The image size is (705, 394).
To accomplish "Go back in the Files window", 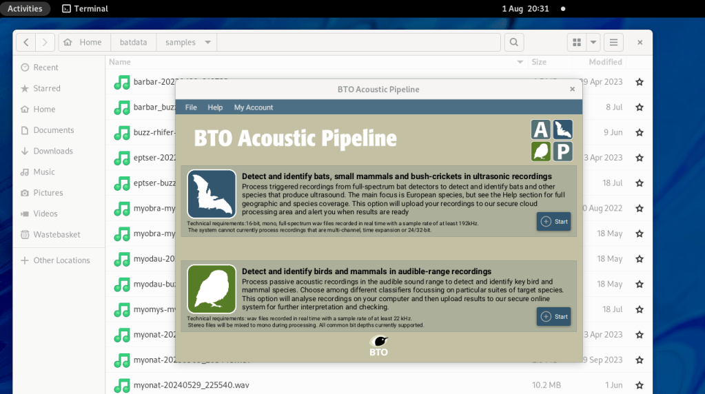I will tap(26, 42).
